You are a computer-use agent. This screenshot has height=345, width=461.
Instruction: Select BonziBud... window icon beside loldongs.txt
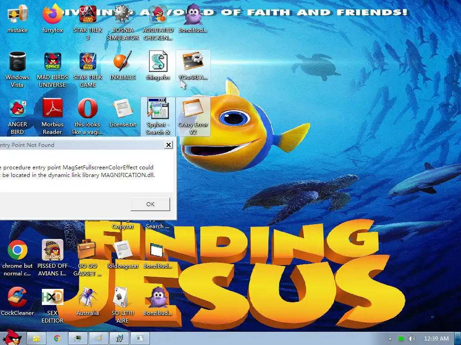pos(158,255)
